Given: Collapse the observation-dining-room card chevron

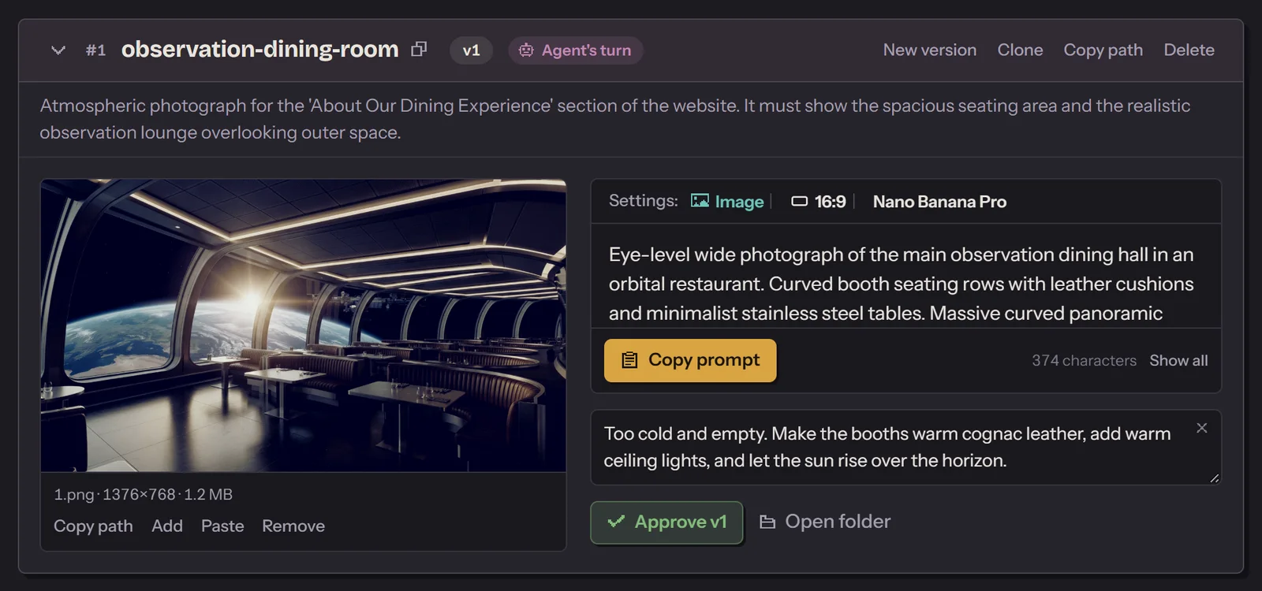Looking at the screenshot, I should pos(58,50).
